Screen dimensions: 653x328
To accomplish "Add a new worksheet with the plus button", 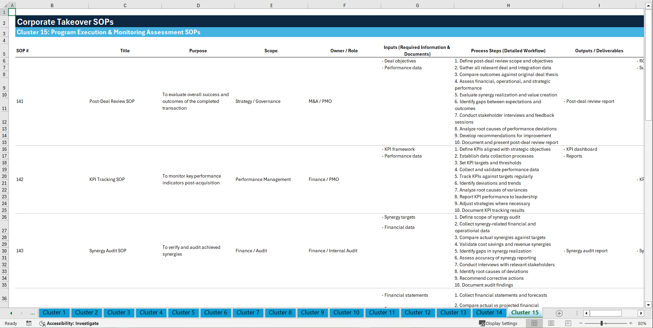I will coord(559,313).
